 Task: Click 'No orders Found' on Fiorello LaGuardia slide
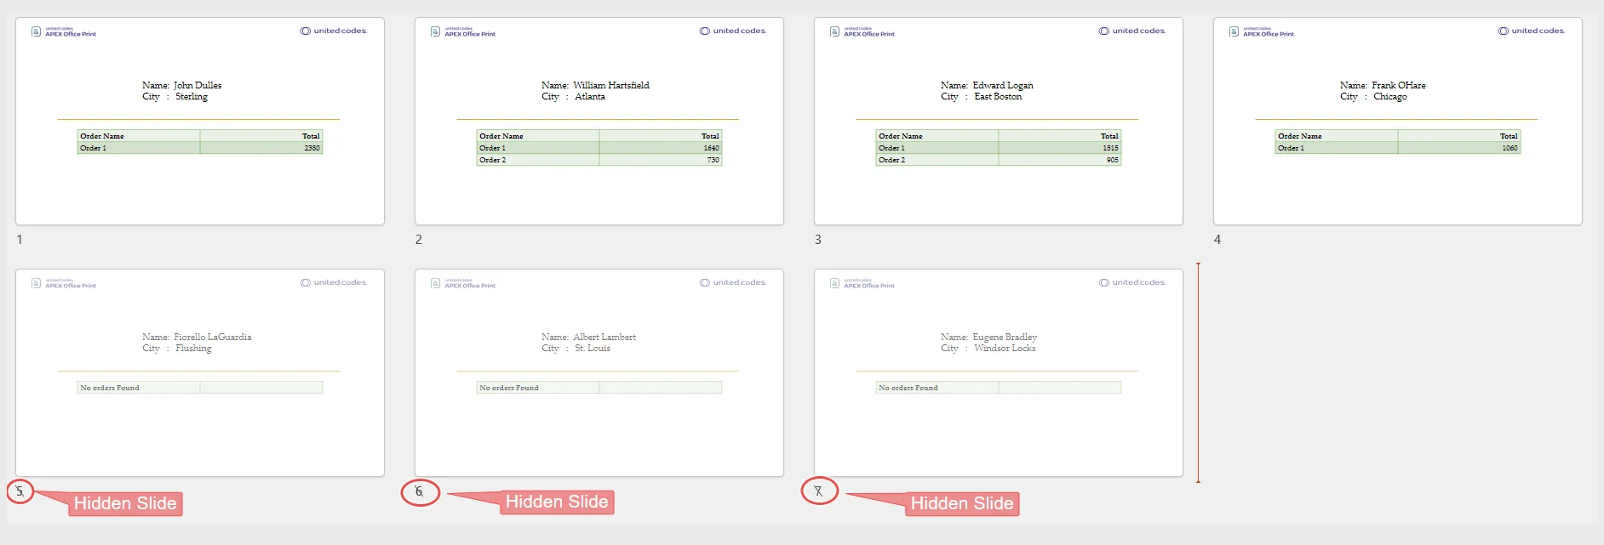click(x=110, y=388)
